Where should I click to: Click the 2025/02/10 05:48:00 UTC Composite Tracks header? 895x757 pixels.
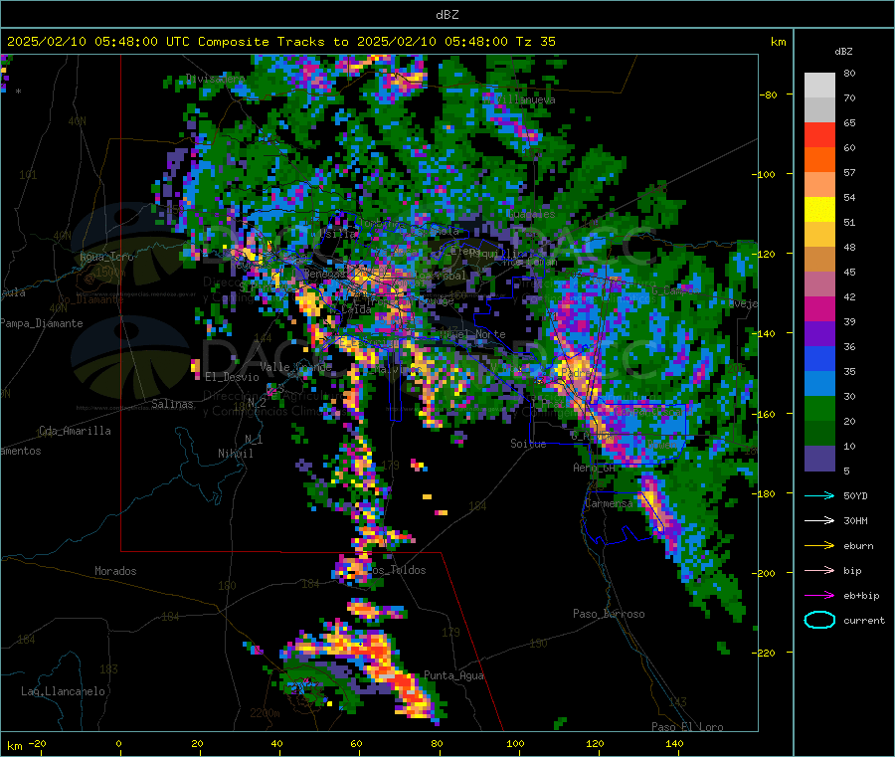(280, 42)
